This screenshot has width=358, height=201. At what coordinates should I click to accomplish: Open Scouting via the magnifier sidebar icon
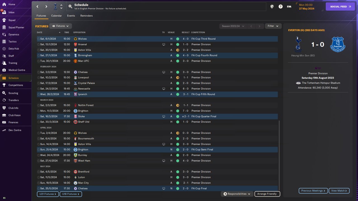[x=4, y=93]
